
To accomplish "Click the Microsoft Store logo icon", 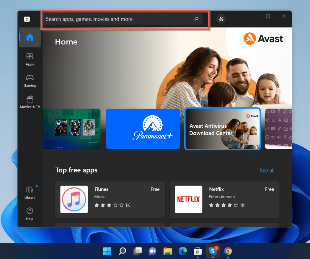I will 27,19.
